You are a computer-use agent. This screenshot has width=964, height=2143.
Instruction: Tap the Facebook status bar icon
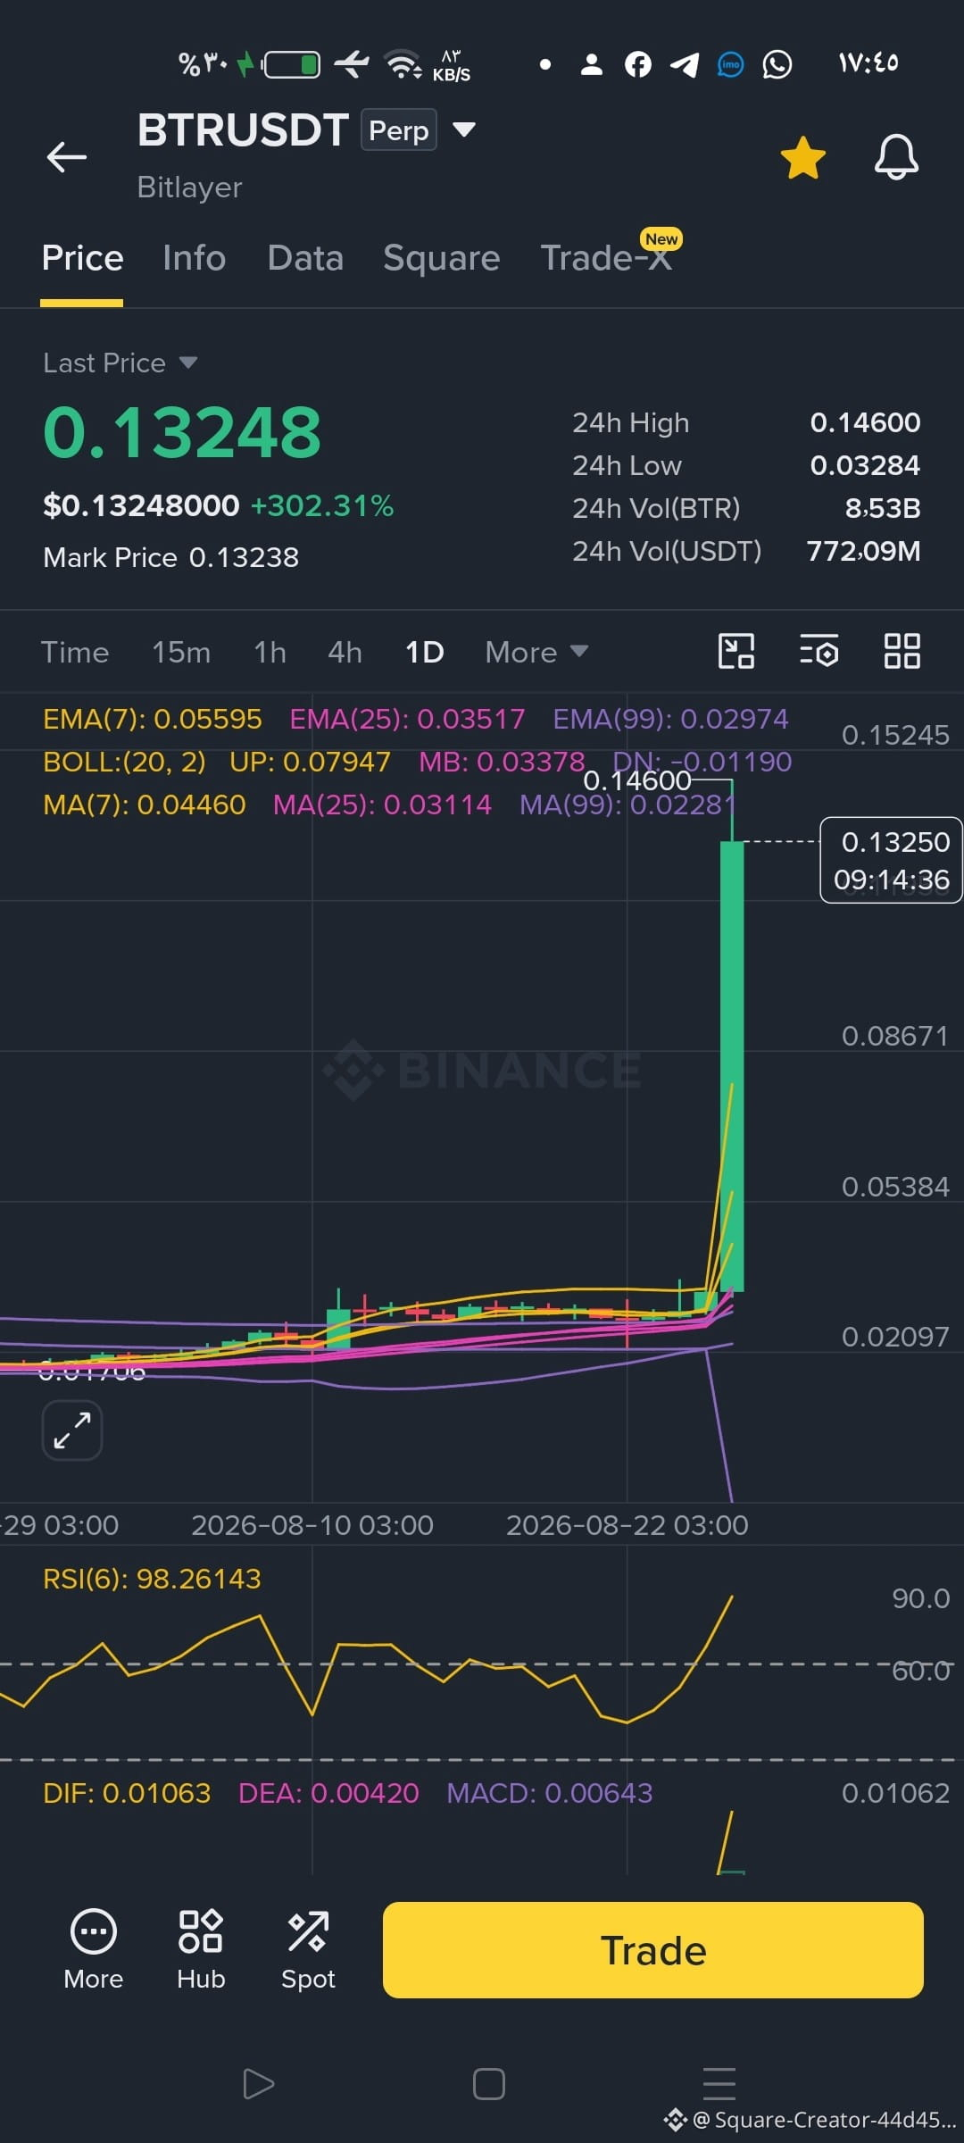tap(638, 64)
